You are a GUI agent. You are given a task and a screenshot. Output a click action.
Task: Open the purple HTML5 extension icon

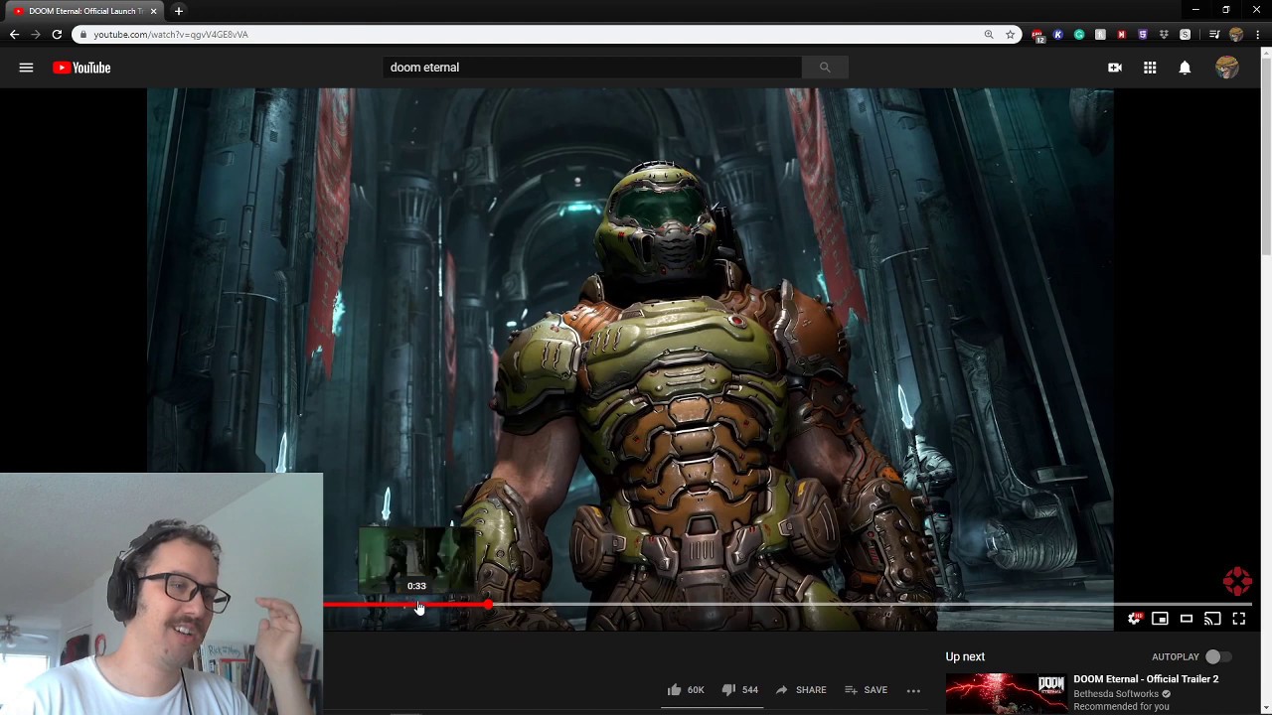(x=1143, y=34)
